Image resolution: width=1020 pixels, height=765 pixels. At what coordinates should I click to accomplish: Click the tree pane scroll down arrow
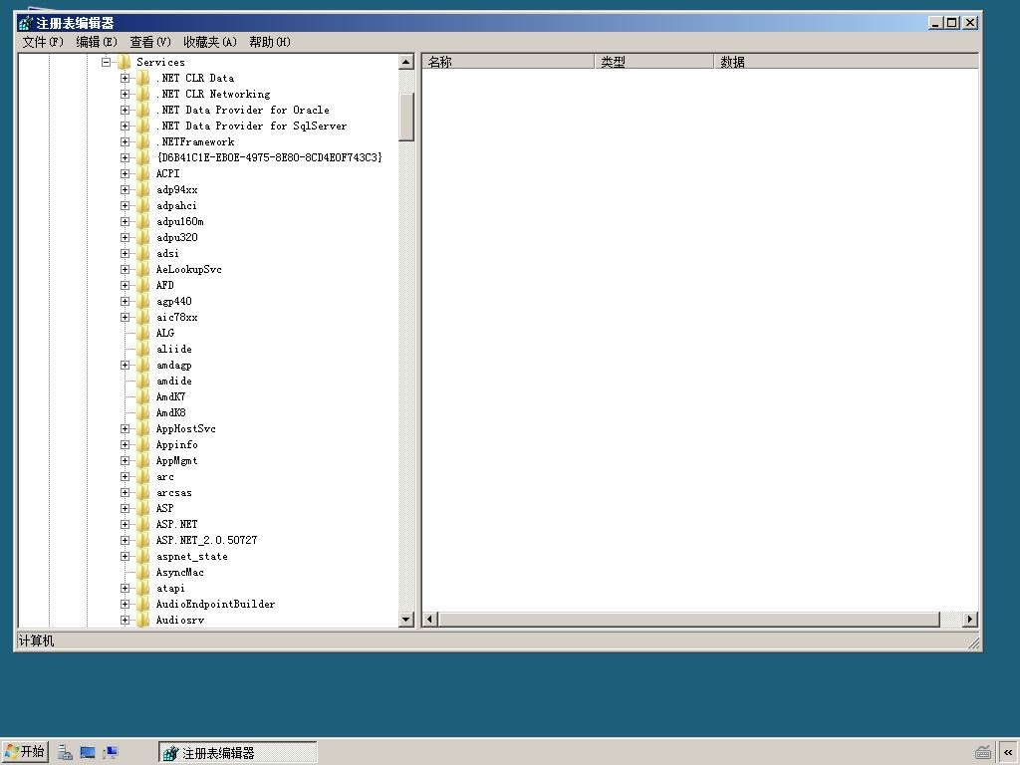[406, 620]
